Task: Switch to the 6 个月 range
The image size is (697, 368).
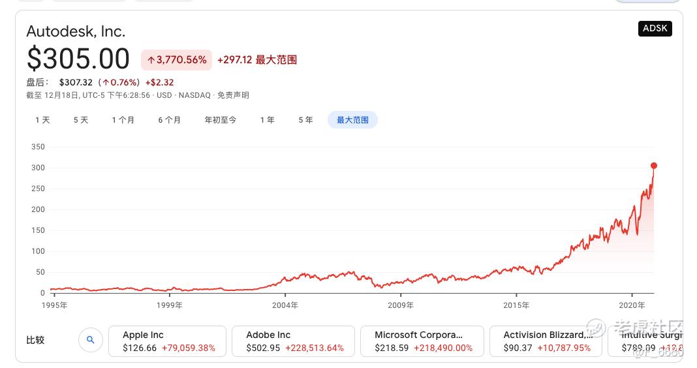Action: [170, 120]
